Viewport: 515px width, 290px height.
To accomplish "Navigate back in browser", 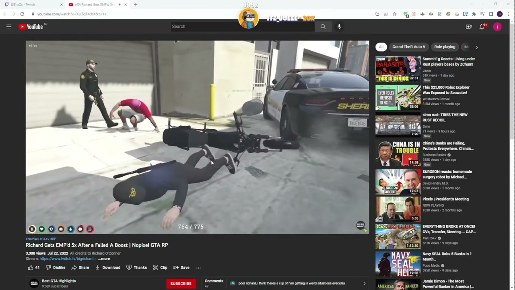I will 5,14.
